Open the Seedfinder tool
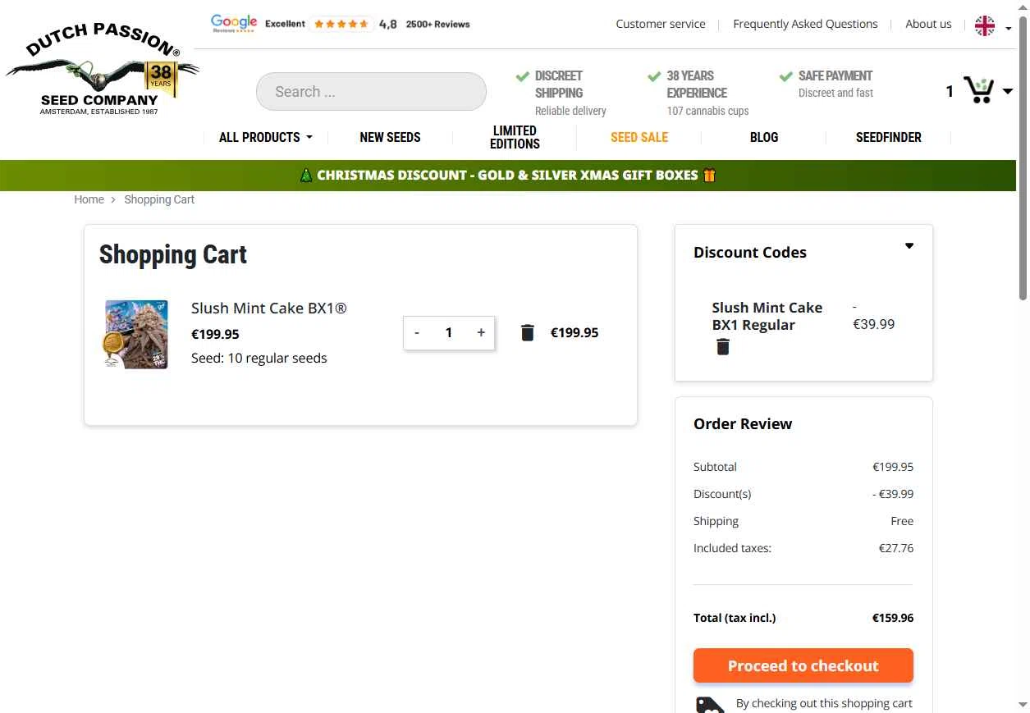 point(889,137)
